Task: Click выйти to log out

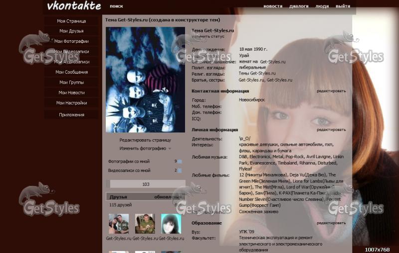Action: (x=343, y=6)
